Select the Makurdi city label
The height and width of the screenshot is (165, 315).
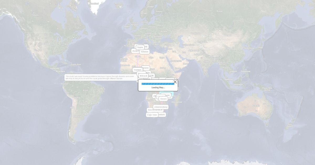coord(143,76)
